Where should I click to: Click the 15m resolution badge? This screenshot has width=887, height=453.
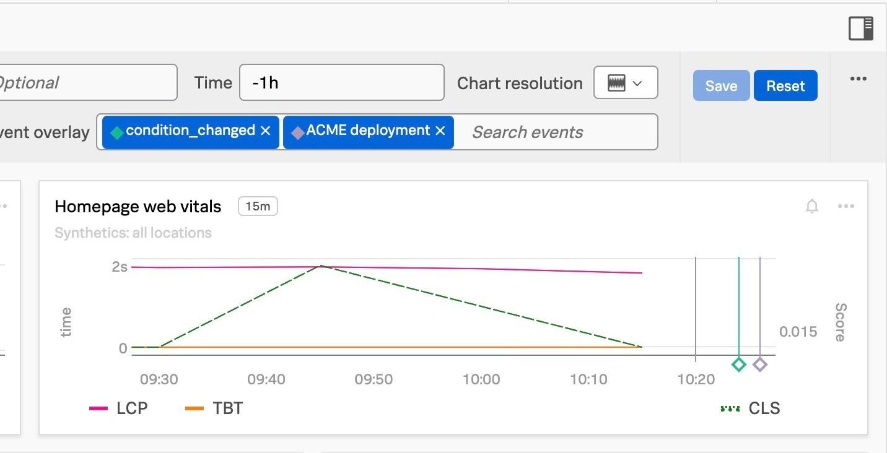258,206
